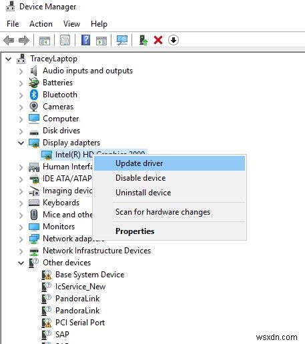Image resolution: width=305 pixels, height=344 pixels.
Task: Select the SAP device entry
Action: click(62, 335)
